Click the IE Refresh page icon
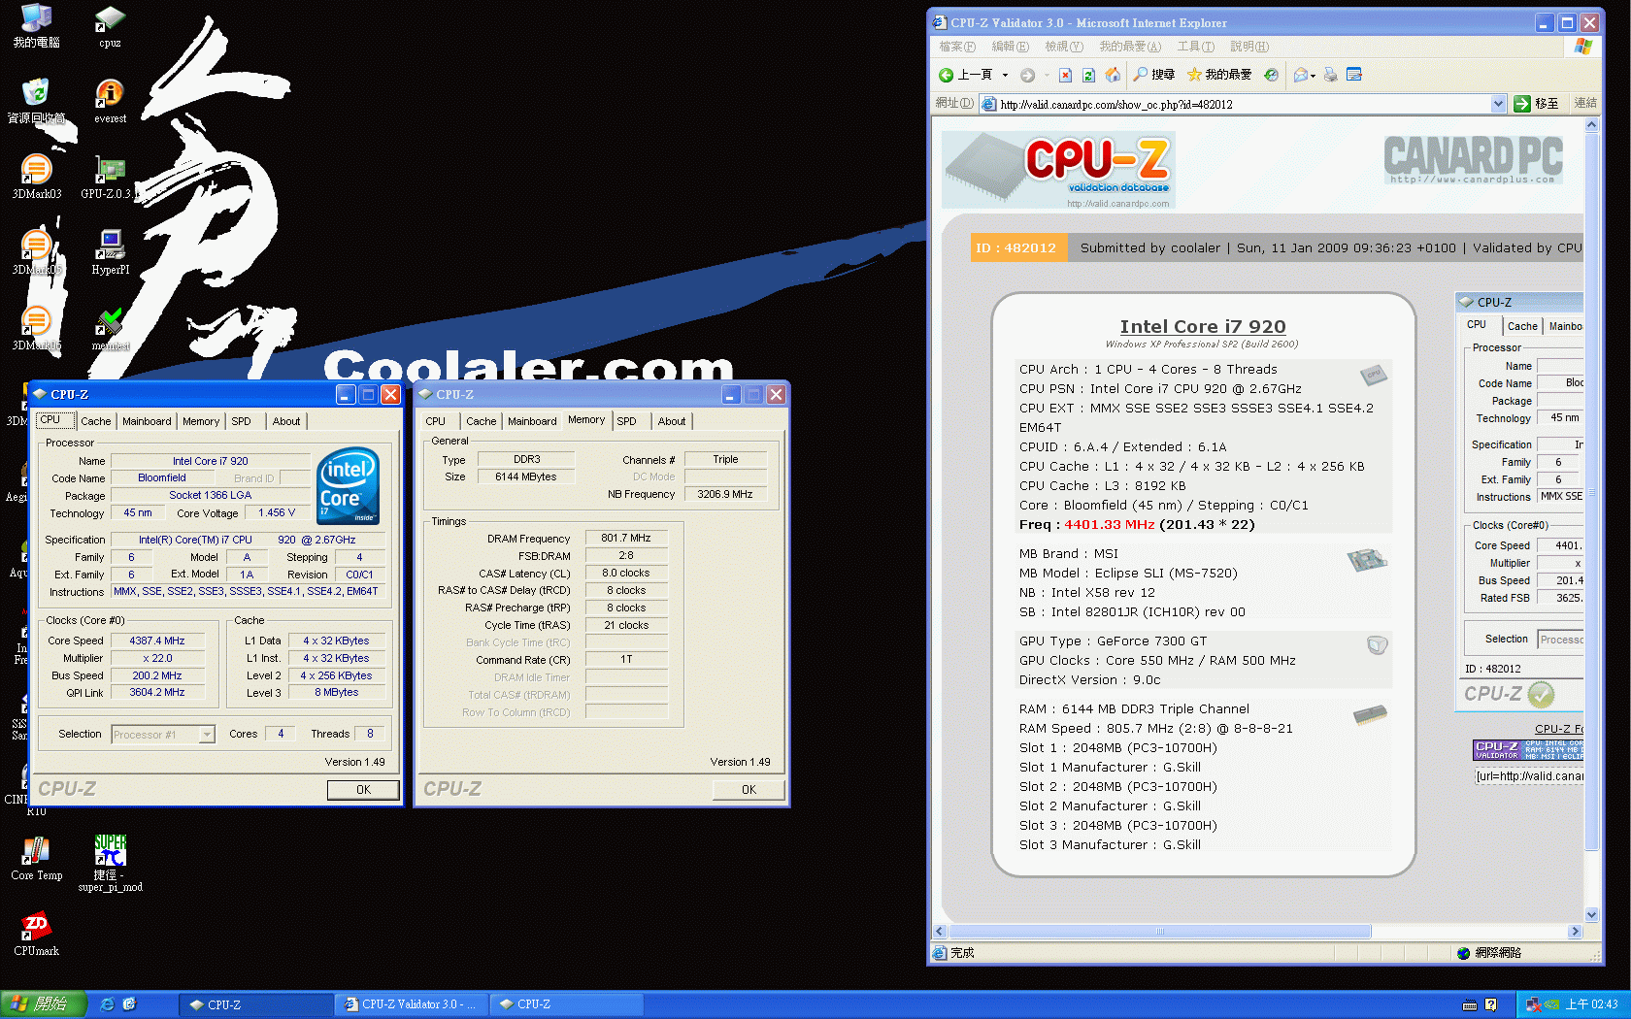The image size is (1631, 1019). pos(1088,75)
